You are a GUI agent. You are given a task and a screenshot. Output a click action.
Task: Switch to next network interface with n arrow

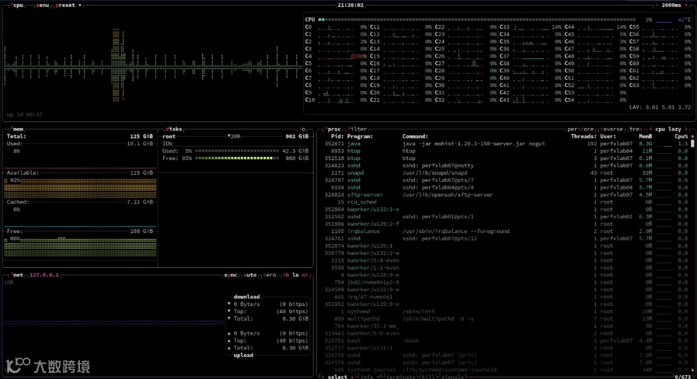[x=304, y=275]
